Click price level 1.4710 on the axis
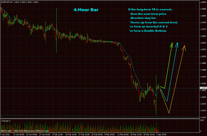This screenshot has height=136, width=207. pyautogui.click(x=203, y=29)
